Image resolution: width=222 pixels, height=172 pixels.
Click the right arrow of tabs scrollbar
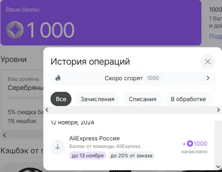click(x=218, y=110)
